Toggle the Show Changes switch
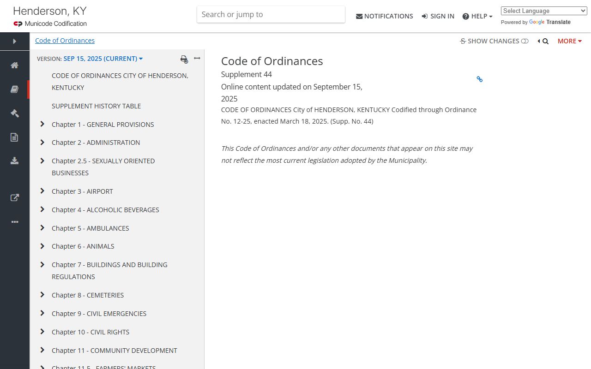 525,41
